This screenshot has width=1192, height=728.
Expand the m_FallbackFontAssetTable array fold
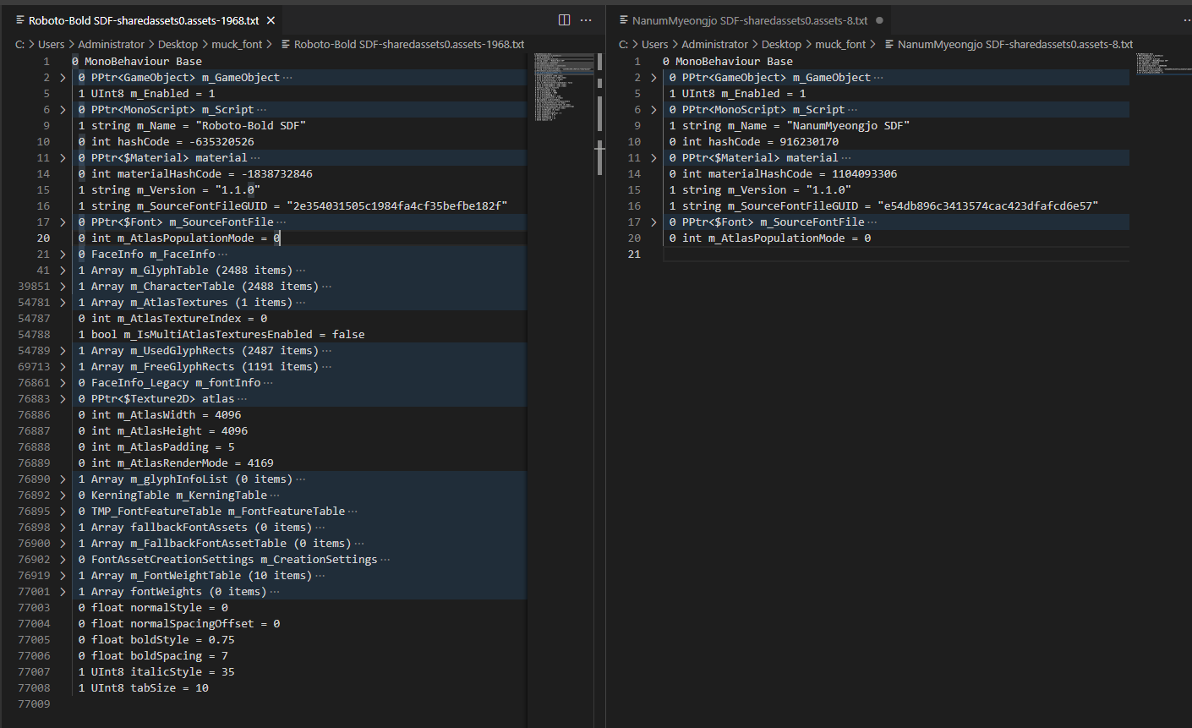coord(63,544)
